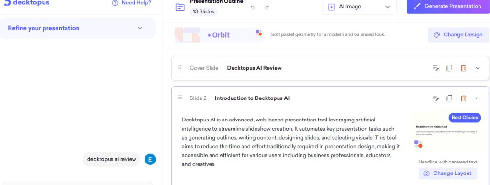
Task: Click the Change Layout button
Action: pos(448,173)
